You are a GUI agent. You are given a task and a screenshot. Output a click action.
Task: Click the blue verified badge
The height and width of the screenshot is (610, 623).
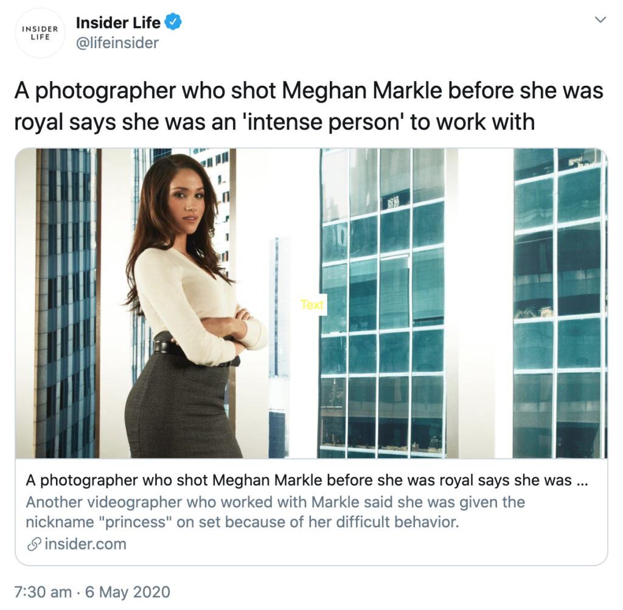point(173,23)
